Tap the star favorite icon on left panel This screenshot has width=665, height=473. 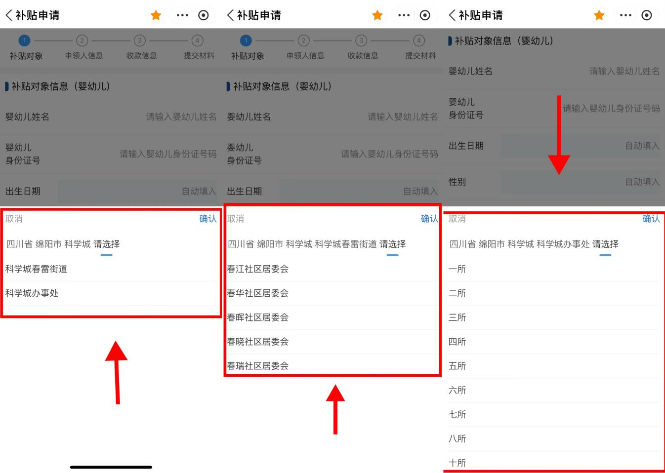pos(156,15)
